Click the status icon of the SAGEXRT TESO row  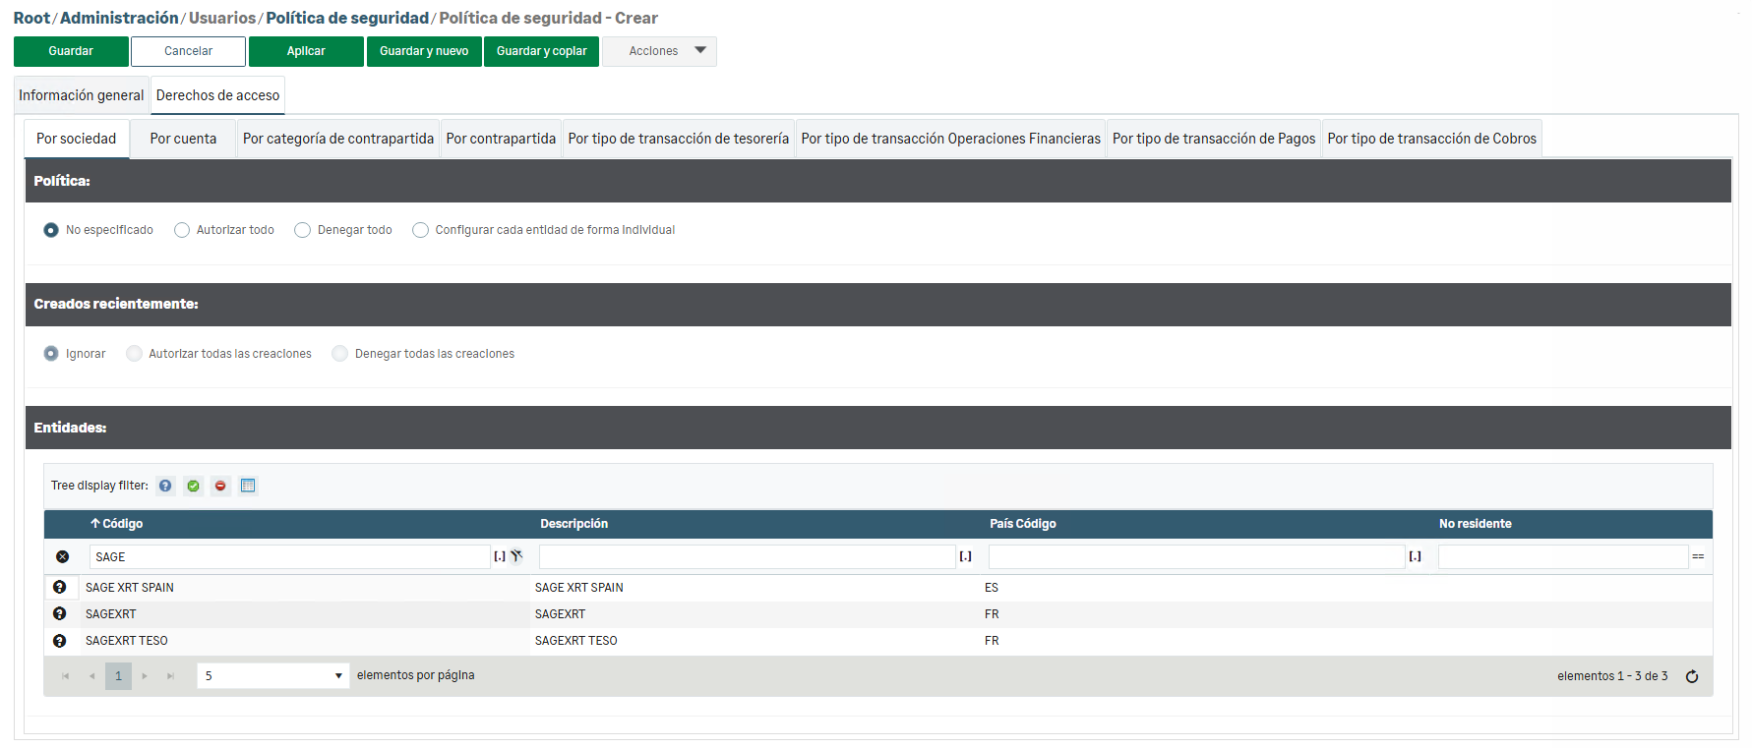[60, 641]
